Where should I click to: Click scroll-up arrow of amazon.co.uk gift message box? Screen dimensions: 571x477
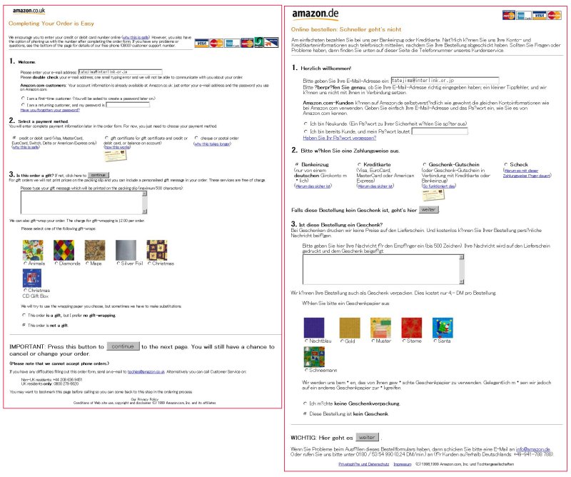pyautogui.click(x=145, y=194)
